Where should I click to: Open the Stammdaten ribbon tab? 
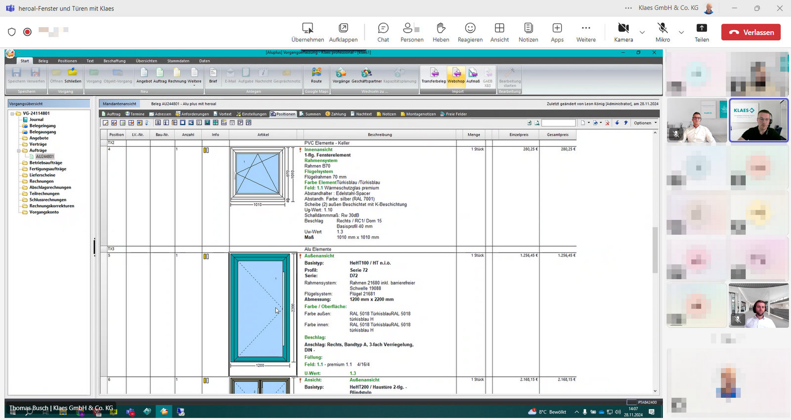[x=178, y=61]
